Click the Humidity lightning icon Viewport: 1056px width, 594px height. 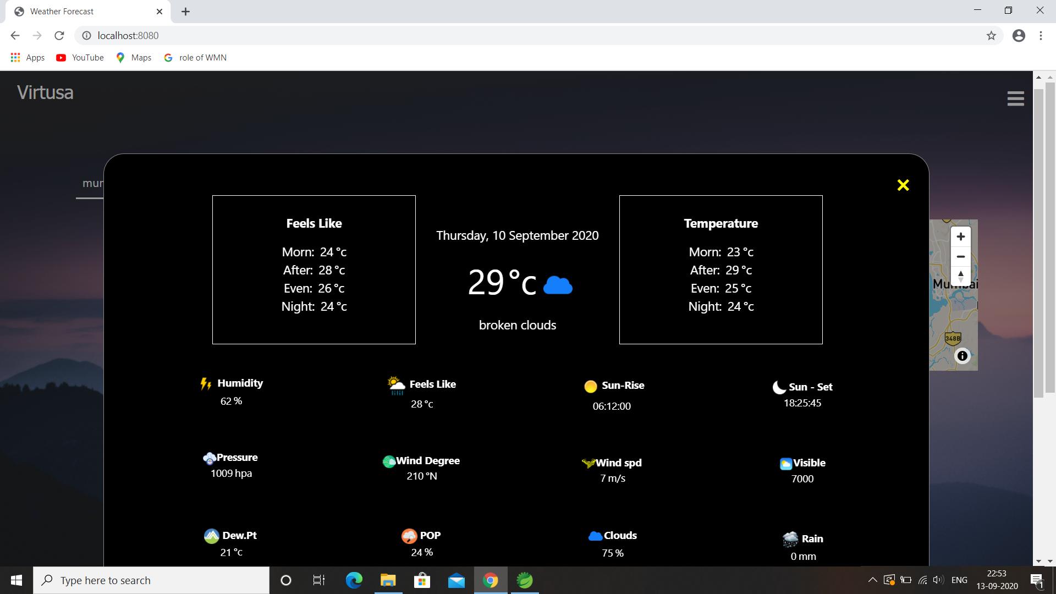coord(206,385)
